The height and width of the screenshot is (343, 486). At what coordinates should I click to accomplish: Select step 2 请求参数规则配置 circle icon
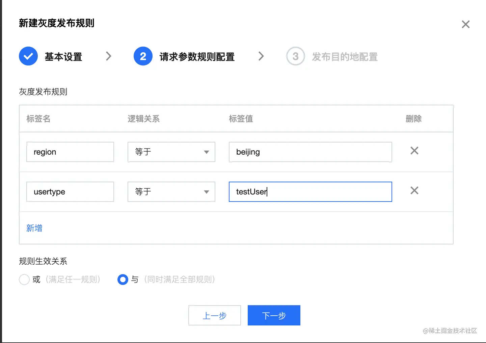click(x=143, y=56)
